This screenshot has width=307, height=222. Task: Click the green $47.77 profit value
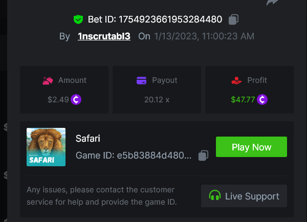pyautogui.click(x=243, y=99)
